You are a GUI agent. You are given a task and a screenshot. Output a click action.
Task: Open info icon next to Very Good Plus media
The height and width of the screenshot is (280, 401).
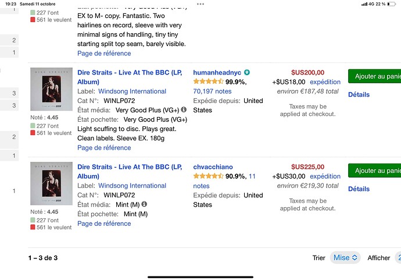[x=184, y=109]
